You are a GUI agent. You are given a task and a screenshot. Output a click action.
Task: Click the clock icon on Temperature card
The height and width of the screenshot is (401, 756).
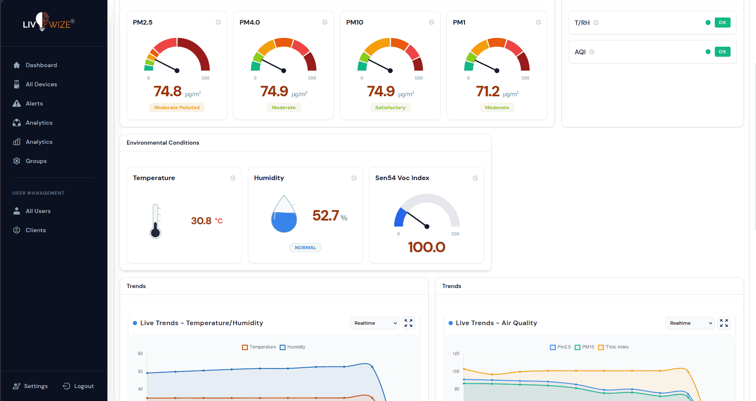pos(233,178)
